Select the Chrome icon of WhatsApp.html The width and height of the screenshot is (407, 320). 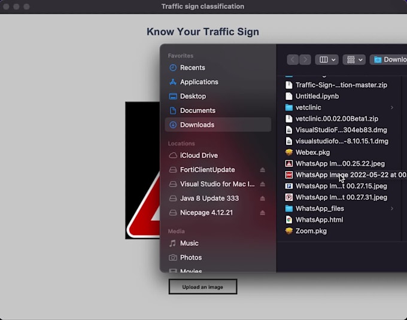tap(289, 220)
